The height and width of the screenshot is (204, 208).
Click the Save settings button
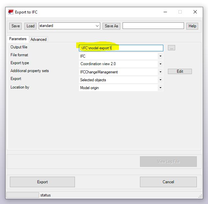pos(15,26)
